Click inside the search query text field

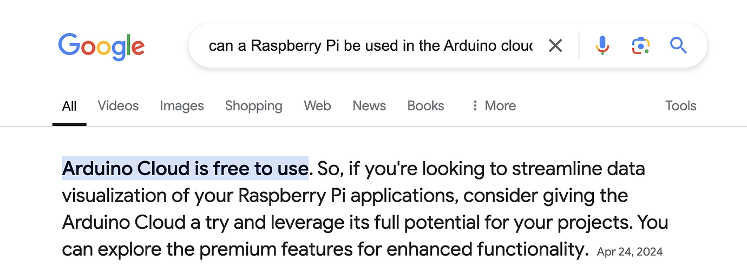[370, 46]
